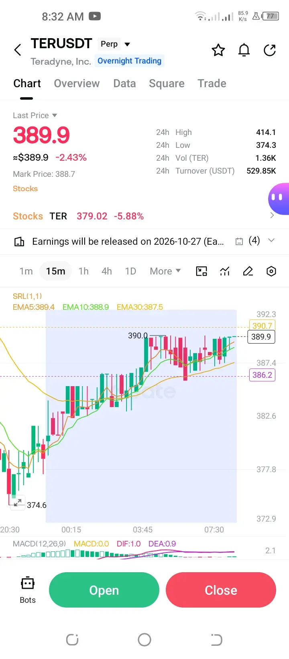
Task: Tap the 390.0 high marker on chart
Action: [x=138, y=336]
